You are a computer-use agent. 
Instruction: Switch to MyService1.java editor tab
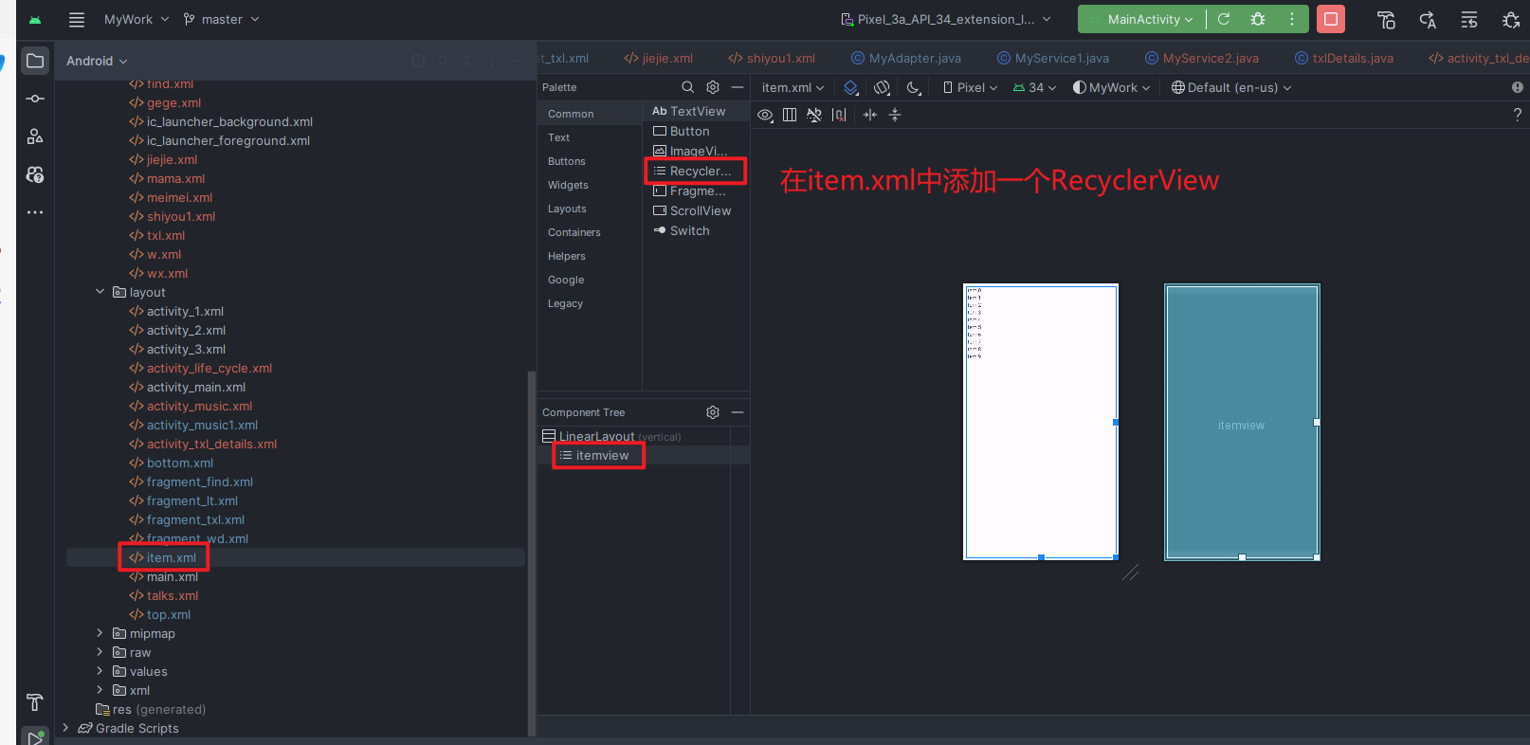pyautogui.click(x=1052, y=58)
